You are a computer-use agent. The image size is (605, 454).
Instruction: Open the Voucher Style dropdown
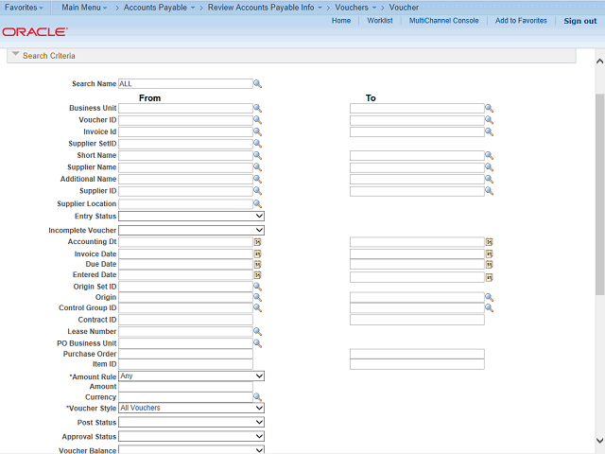click(191, 408)
